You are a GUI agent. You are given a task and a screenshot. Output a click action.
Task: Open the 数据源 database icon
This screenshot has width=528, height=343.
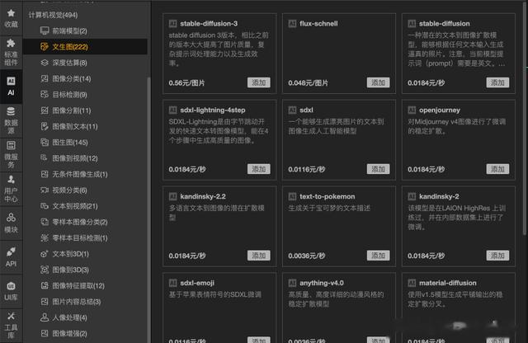click(x=11, y=111)
